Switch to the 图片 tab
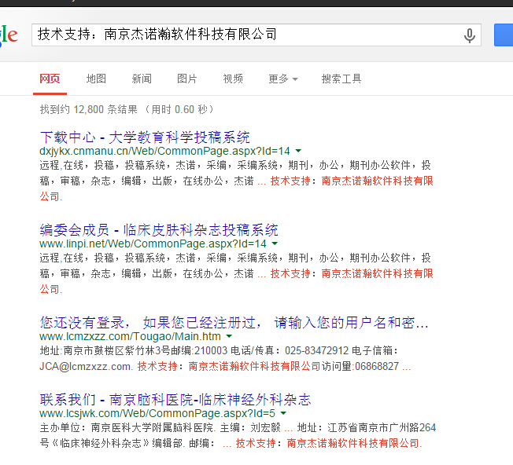 pyautogui.click(x=186, y=79)
